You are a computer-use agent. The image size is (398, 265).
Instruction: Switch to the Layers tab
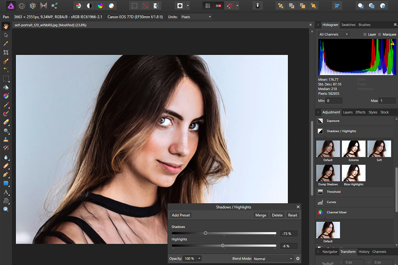pyautogui.click(x=347, y=112)
